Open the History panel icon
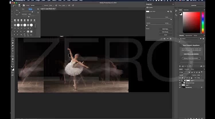The width and height of the screenshot is (215, 119). 176,11
